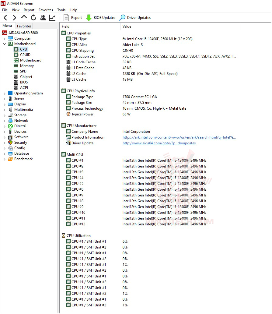
Task: Open the View menu
Action: (x=16, y=10)
